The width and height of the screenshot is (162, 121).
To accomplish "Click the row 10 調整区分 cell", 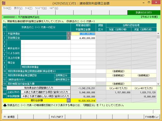I will point(101,71).
